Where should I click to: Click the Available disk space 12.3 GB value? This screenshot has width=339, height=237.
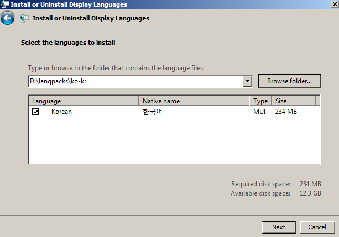(310, 193)
